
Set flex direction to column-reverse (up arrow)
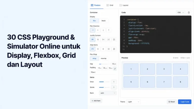[109, 30]
